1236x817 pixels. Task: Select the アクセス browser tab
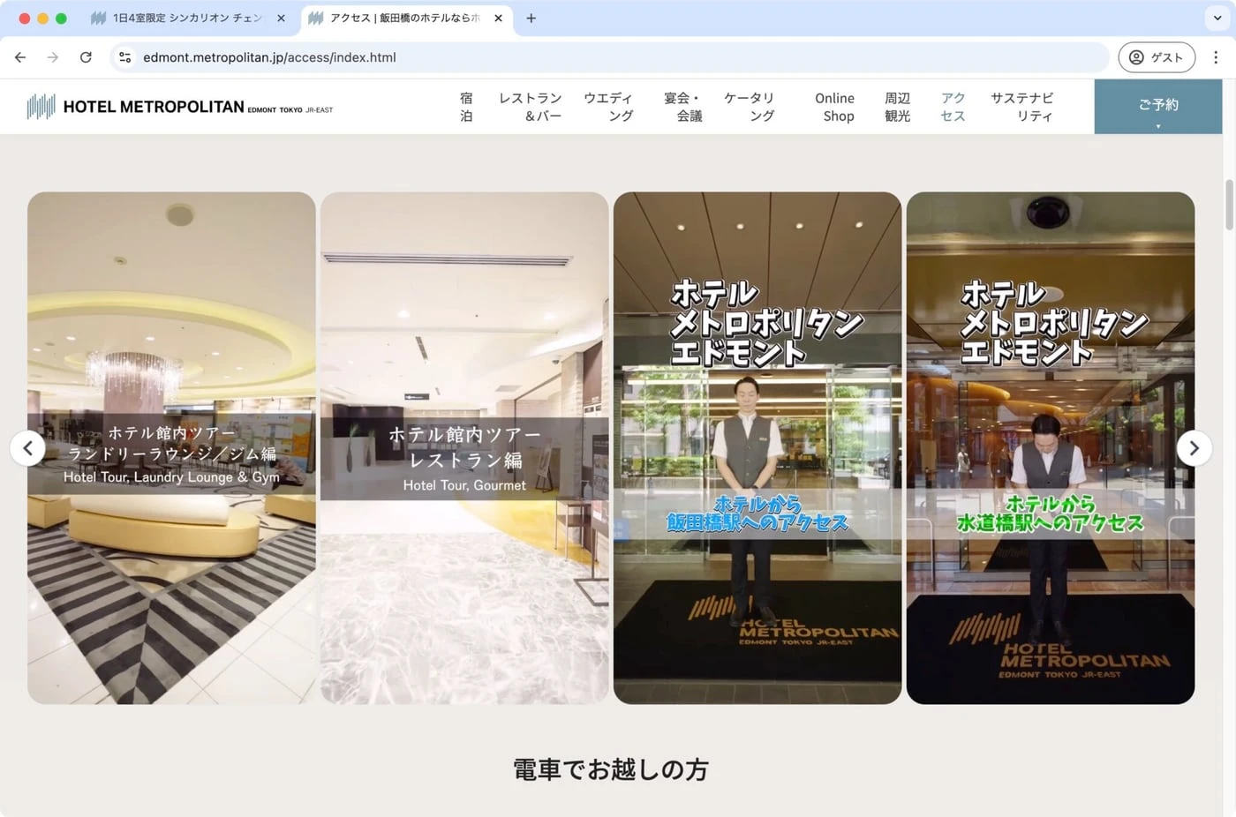[406, 18]
